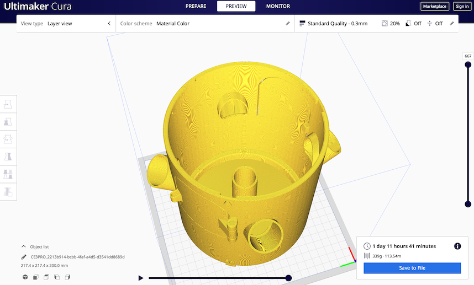Select the Scale tool in left toolbar

tap(8, 121)
